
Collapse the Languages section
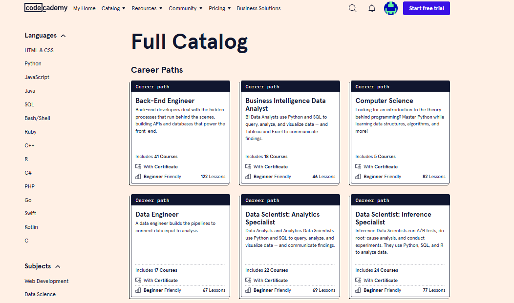45,35
